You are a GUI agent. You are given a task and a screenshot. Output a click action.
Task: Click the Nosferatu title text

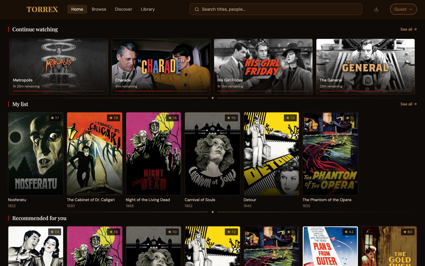click(x=17, y=200)
